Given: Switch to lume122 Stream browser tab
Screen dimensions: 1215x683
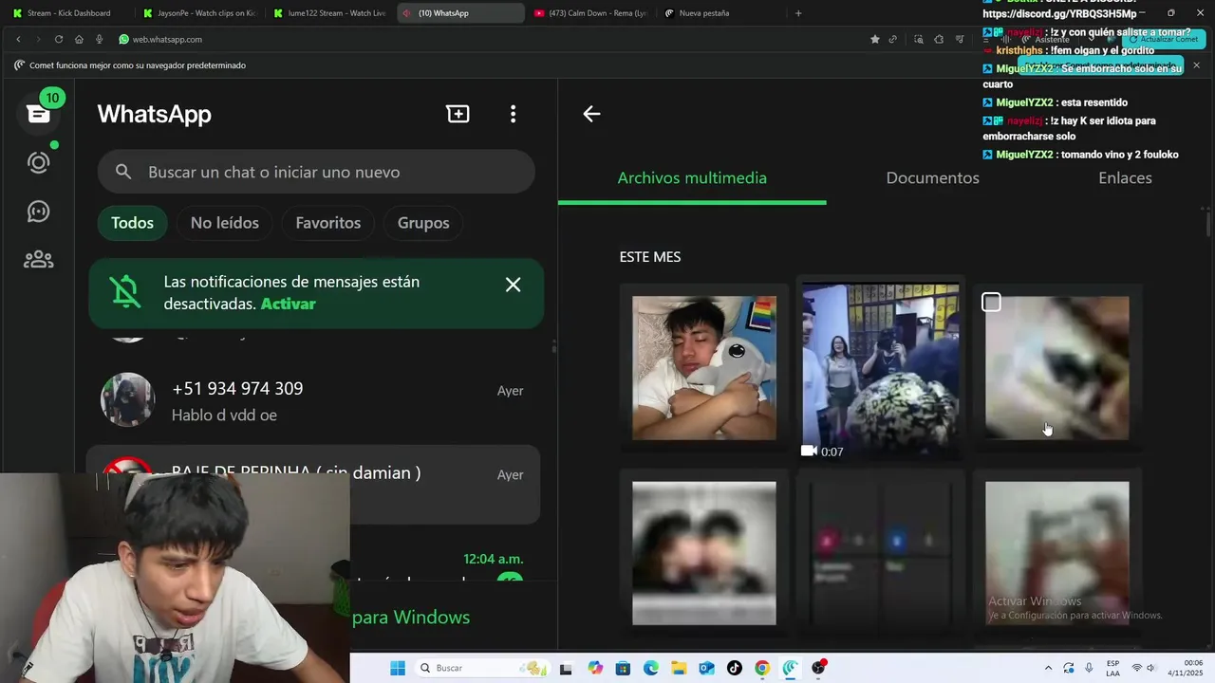Looking at the screenshot, I should (329, 13).
